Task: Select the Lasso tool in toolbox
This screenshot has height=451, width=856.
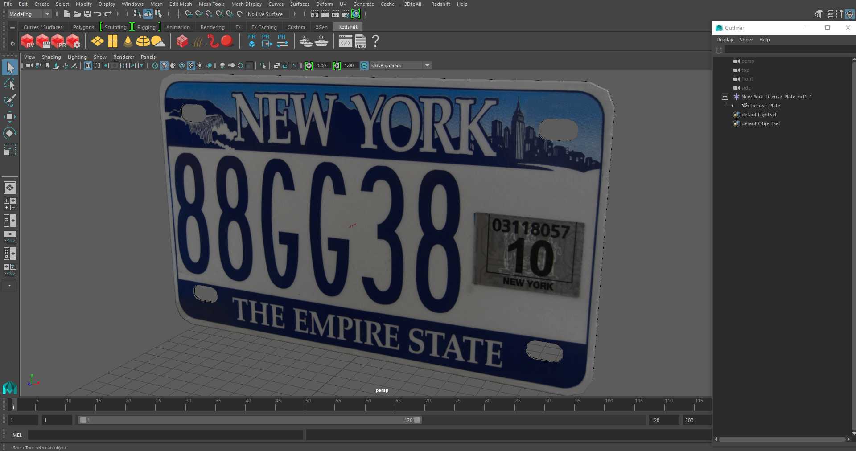Action: 9,84
